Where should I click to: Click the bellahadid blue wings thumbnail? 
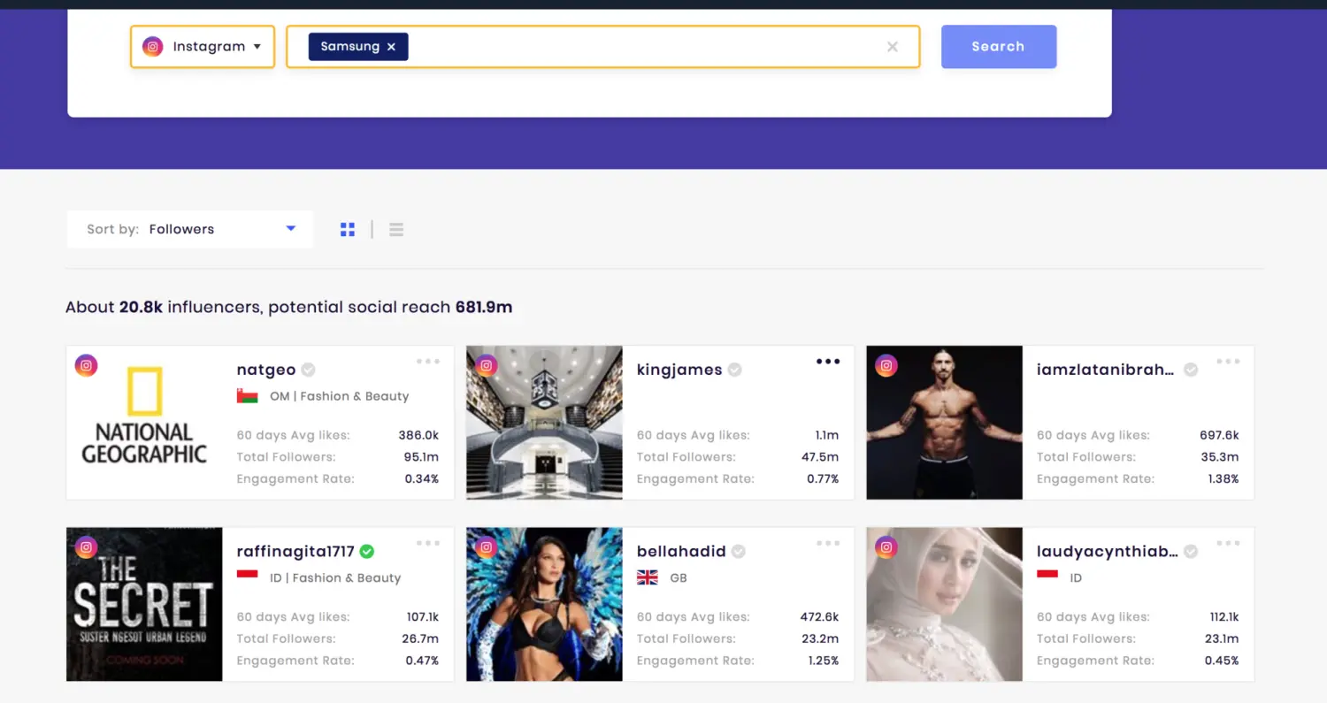coord(544,605)
